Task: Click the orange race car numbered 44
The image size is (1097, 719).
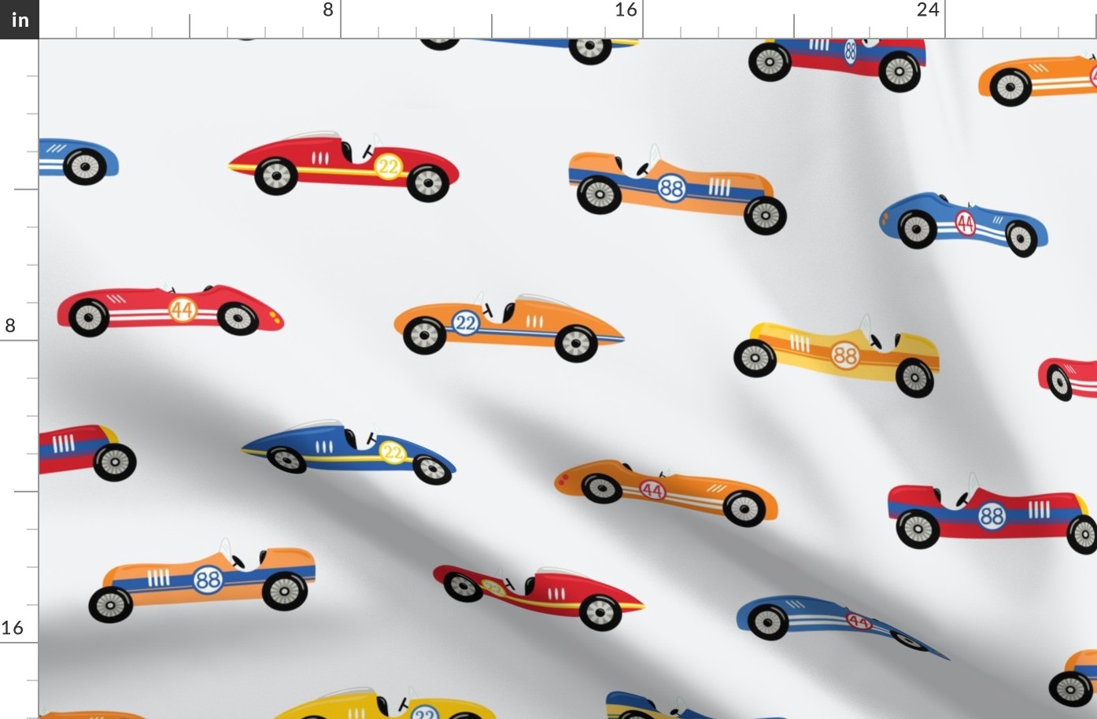Action: pos(666,492)
